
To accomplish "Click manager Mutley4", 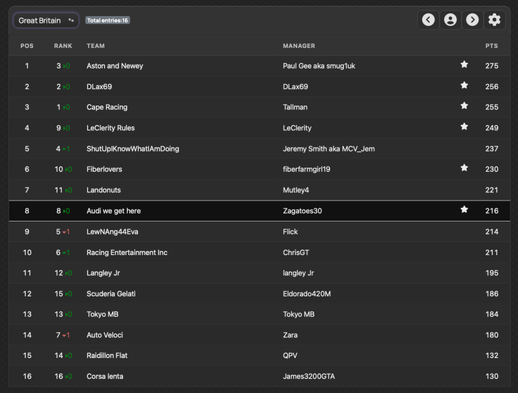I will [296, 190].
